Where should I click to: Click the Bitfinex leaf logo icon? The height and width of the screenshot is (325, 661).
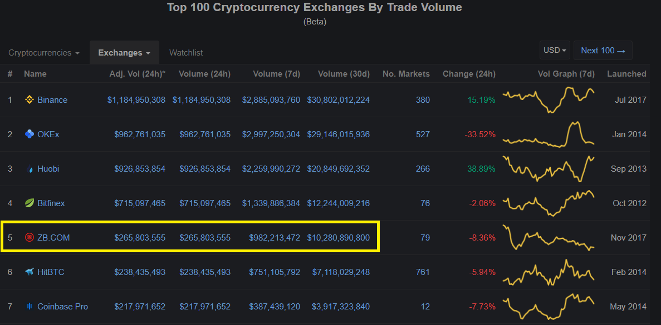tap(29, 203)
